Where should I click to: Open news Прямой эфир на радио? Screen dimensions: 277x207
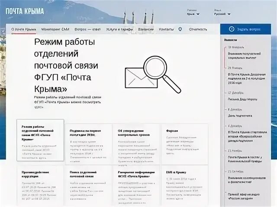click(x=243, y=196)
